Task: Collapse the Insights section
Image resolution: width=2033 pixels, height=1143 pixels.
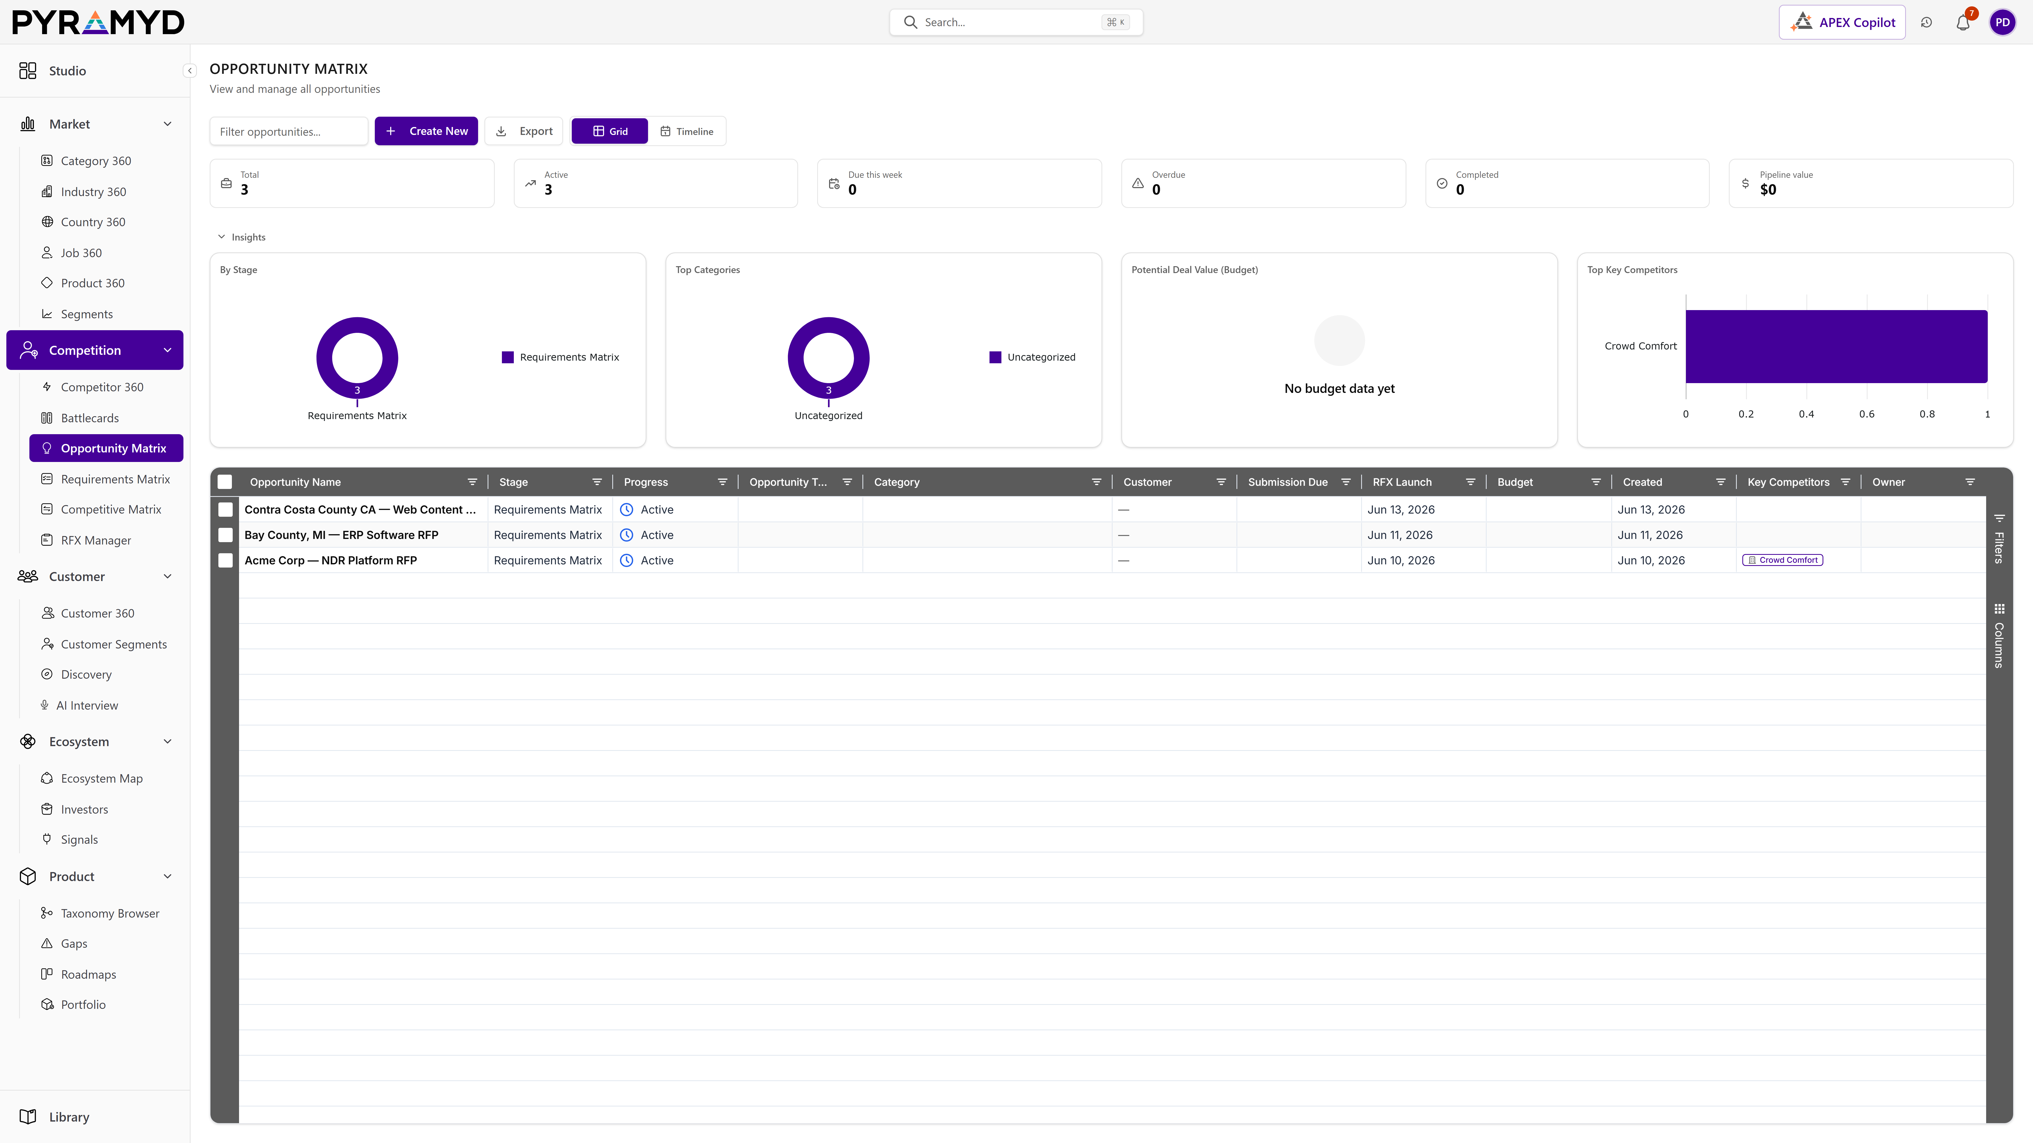Action: point(241,237)
